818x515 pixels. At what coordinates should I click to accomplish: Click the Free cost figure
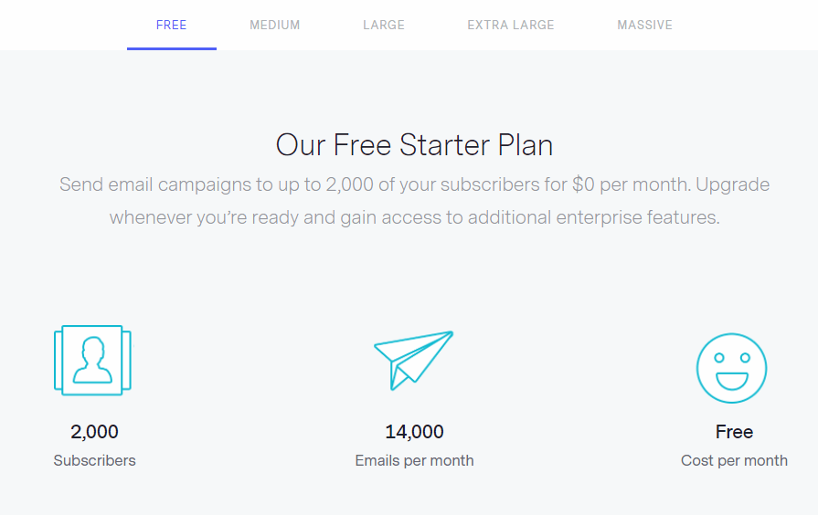tap(734, 432)
